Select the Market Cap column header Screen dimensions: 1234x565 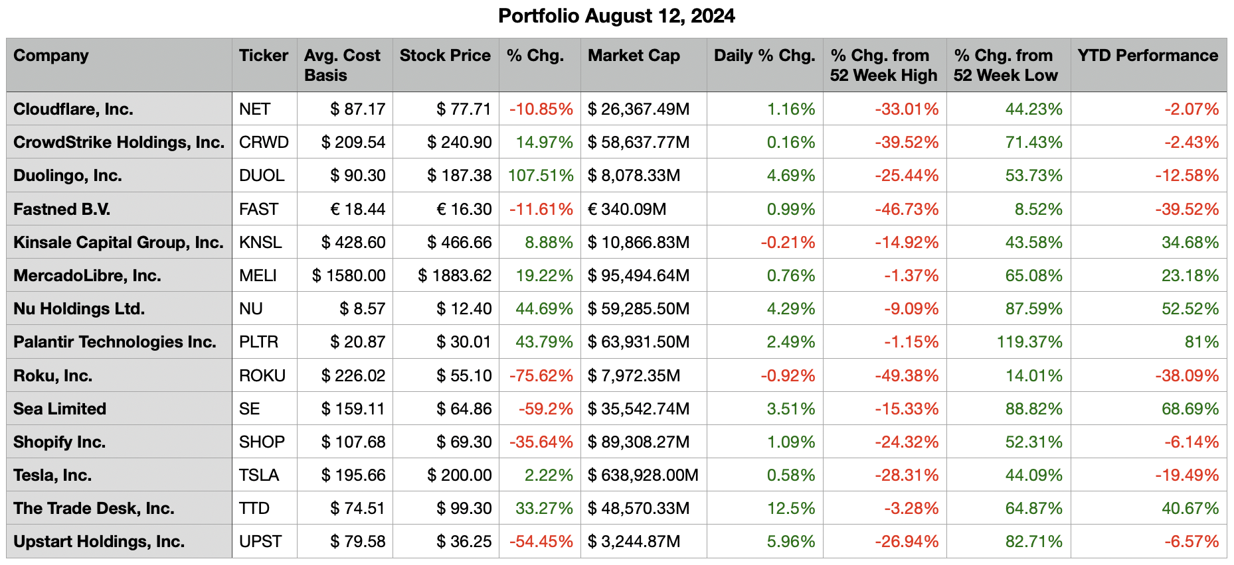click(x=634, y=56)
